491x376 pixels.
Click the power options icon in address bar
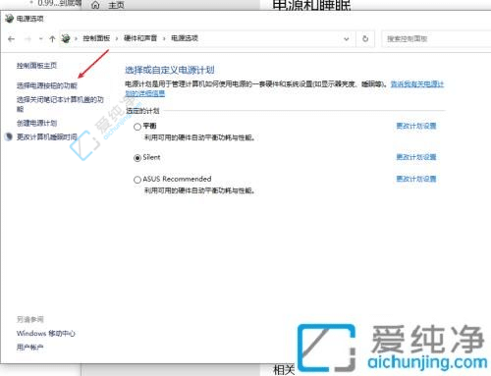[x=66, y=38]
